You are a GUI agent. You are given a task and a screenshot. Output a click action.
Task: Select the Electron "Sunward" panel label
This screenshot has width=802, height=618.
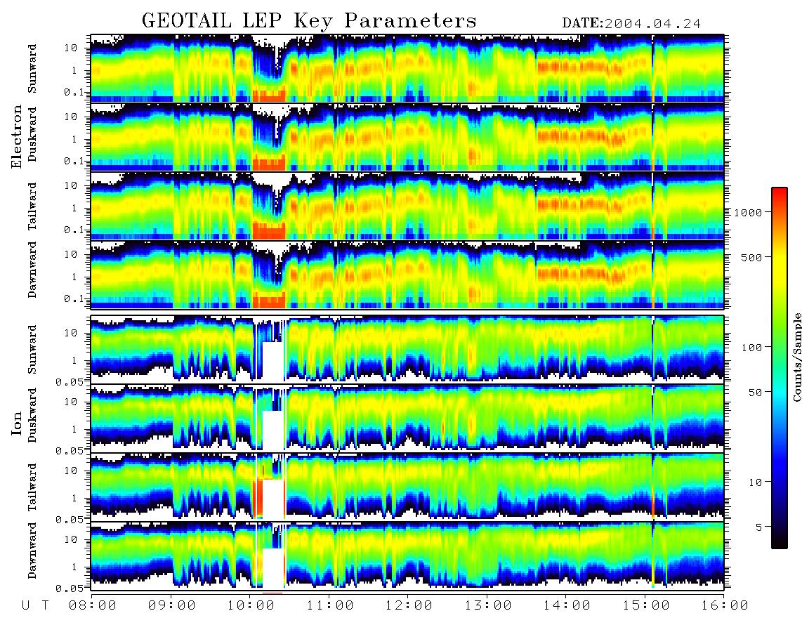point(32,68)
